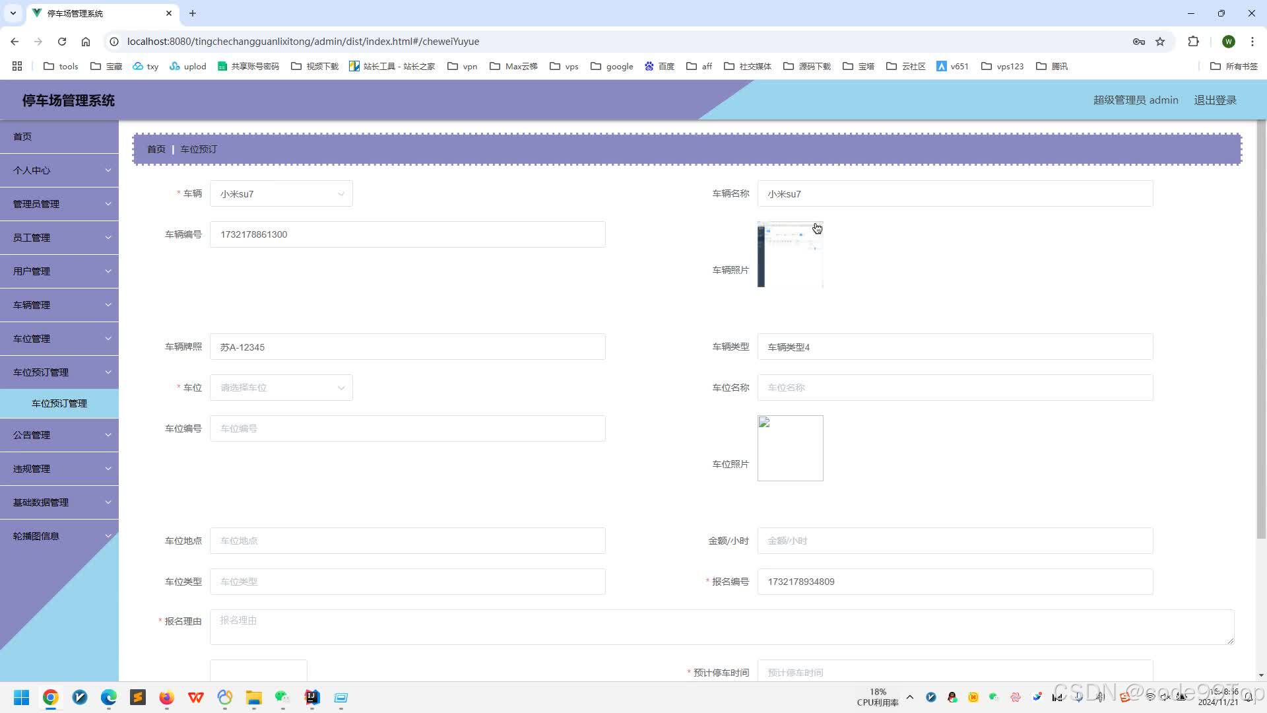This screenshot has width=1267, height=713.
Task: Click the 退出登录 link
Action: click(x=1215, y=100)
